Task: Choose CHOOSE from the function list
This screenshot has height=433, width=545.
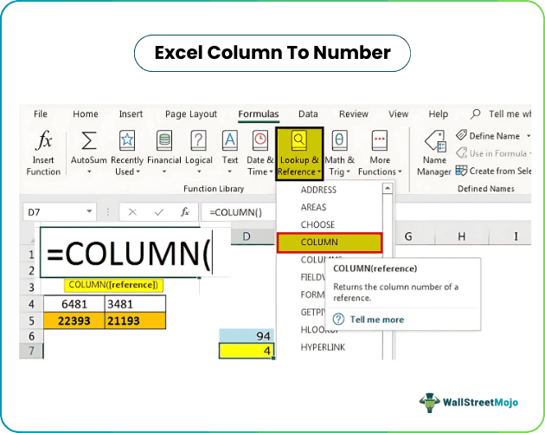Action: click(x=317, y=224)
